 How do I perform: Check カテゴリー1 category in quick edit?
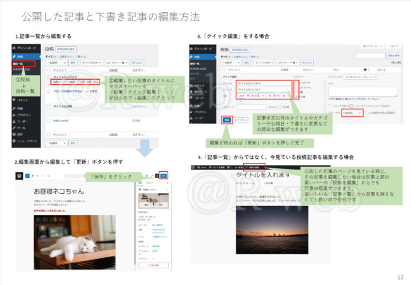coord(296,87)
